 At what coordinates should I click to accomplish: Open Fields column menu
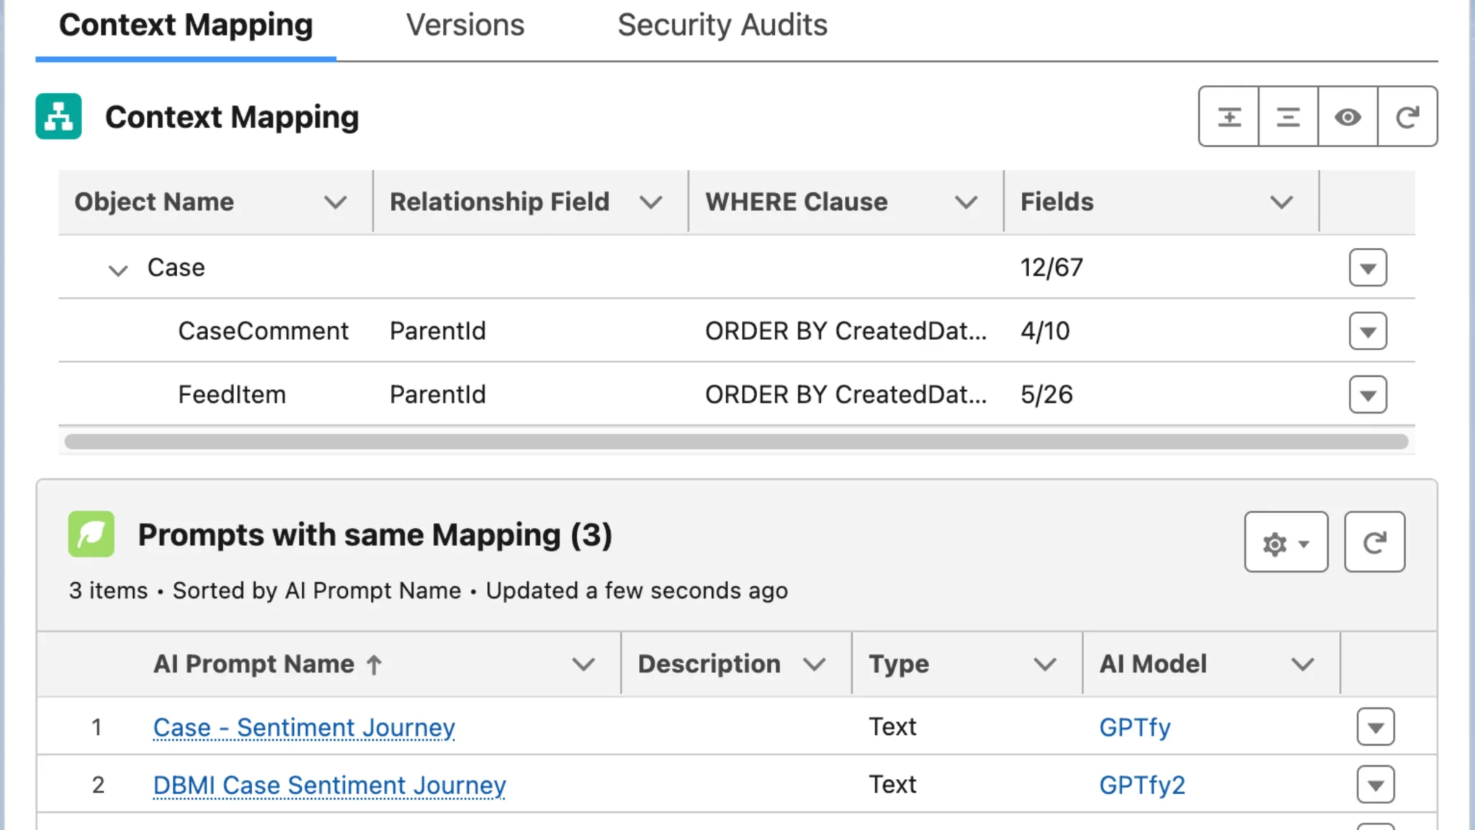[1281, 202]
